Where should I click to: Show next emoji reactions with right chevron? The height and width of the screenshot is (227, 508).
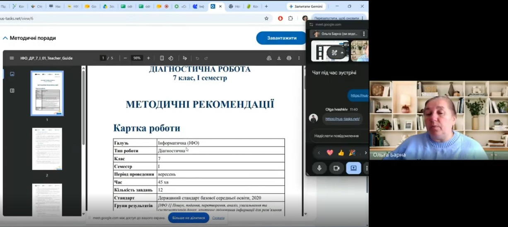point(365,153)
